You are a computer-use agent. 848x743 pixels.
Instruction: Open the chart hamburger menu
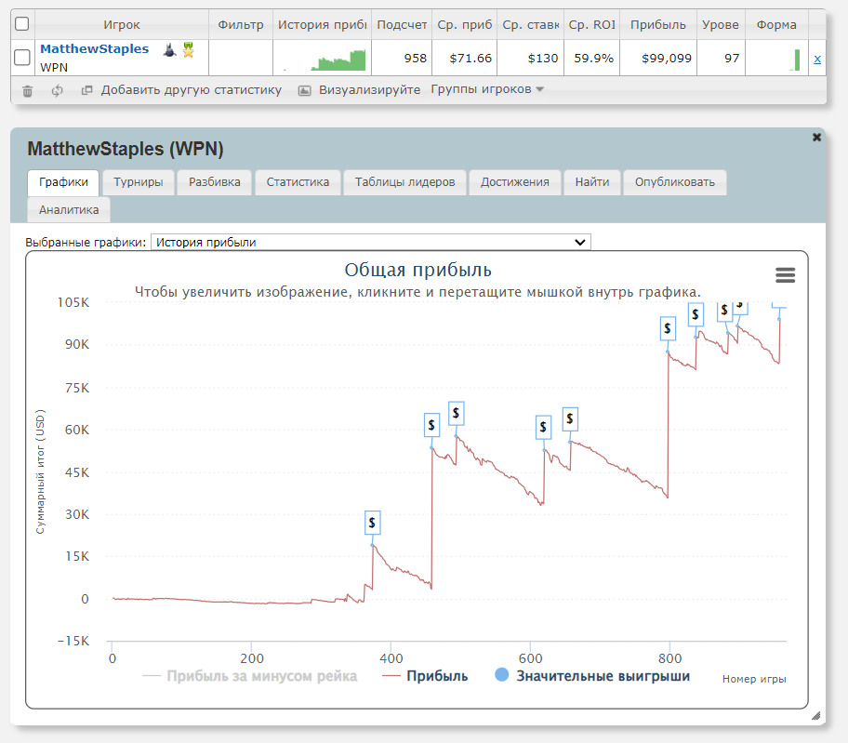click(785, 274)
